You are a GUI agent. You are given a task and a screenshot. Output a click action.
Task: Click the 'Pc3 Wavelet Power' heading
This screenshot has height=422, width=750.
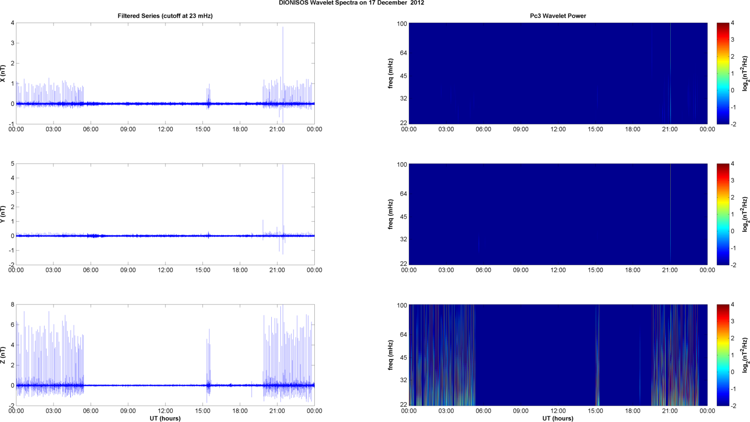[558, 16]
